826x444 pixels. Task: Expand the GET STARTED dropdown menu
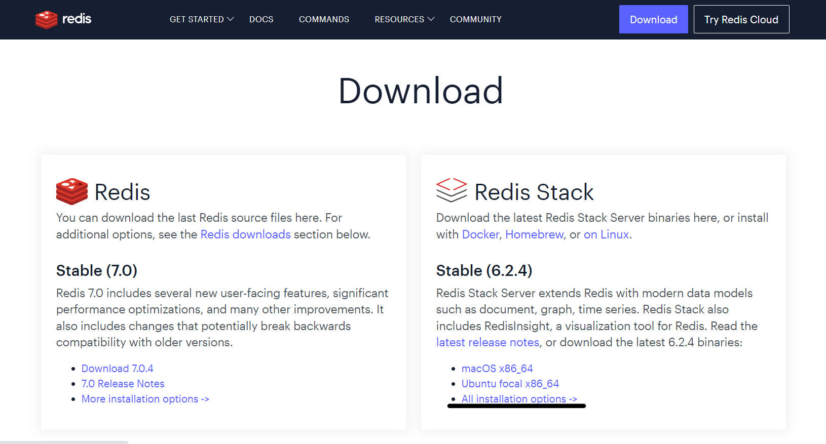[x=202, y=19]
